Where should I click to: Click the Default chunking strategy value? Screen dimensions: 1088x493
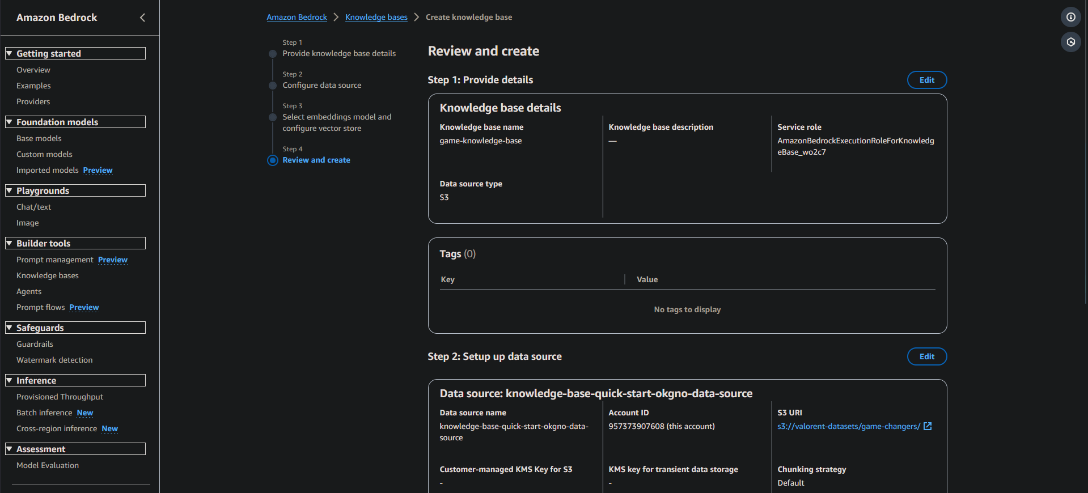(x=791, y=483)
